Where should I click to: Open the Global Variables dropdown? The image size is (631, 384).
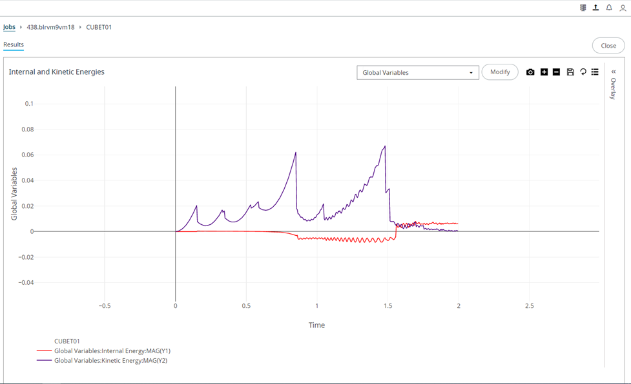[x=418, y=73]
